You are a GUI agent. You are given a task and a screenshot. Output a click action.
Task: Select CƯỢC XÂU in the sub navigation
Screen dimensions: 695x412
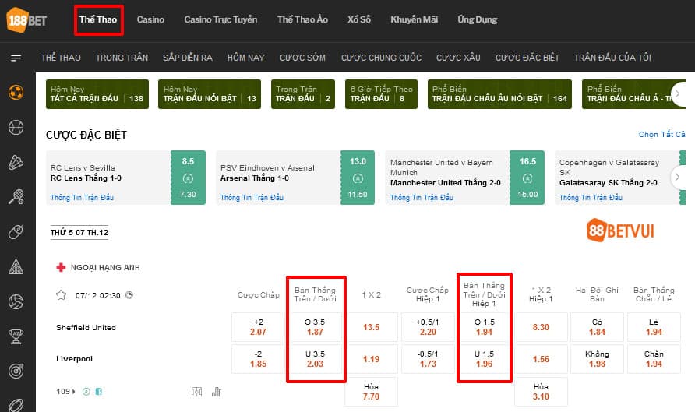tap(458, 58)
